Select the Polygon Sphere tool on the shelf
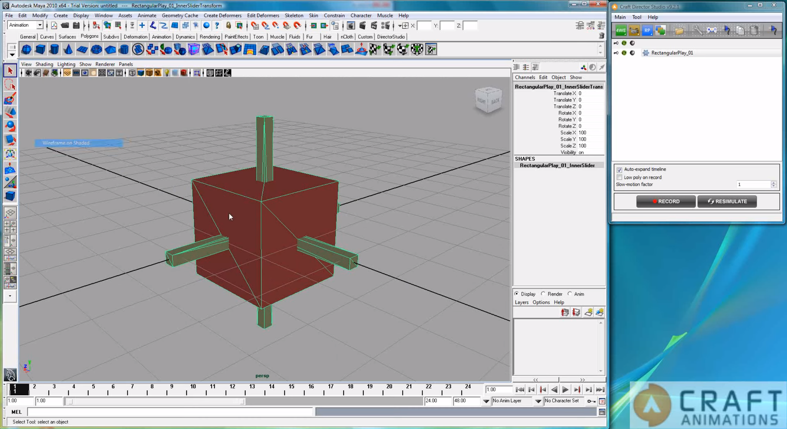 [x=26, y=49]
